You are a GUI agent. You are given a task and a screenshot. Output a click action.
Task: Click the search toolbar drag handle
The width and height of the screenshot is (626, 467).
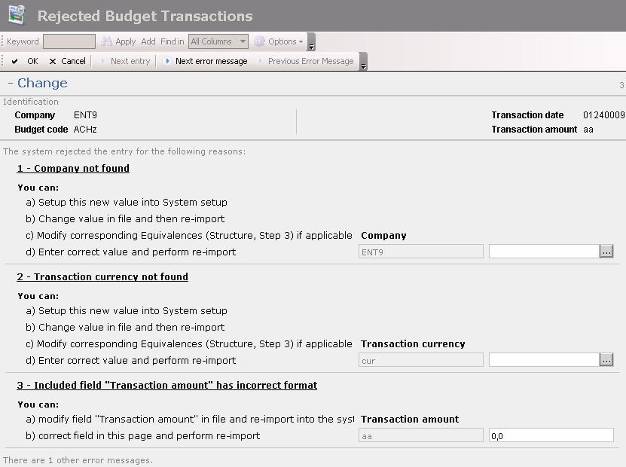(3, 41)
